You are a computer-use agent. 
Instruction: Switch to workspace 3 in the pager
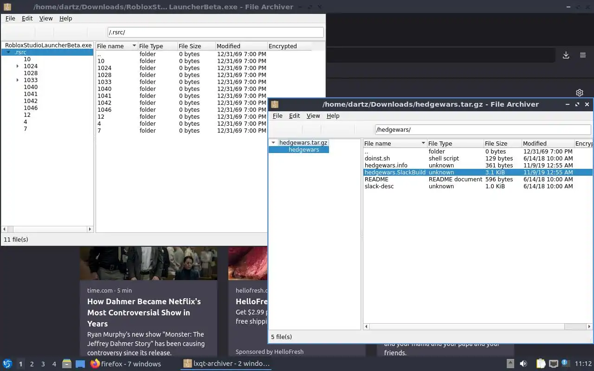pos(43,364)
